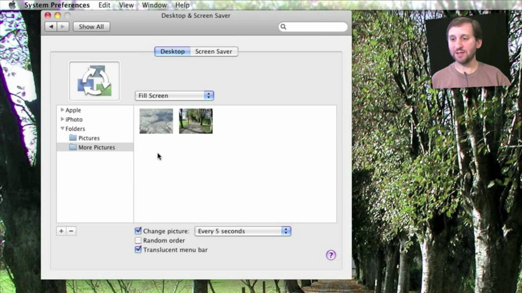Select the Pictures folder icon
522x293 pixels.
(73, 138)
